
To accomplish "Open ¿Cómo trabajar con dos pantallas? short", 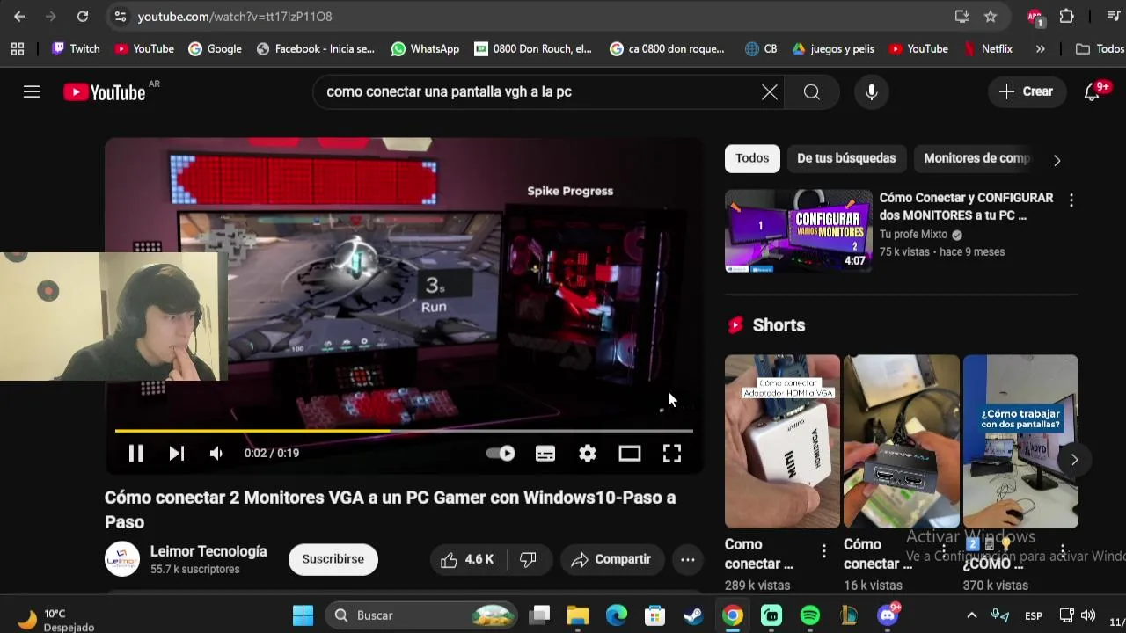I will [x=1020, y=441].
